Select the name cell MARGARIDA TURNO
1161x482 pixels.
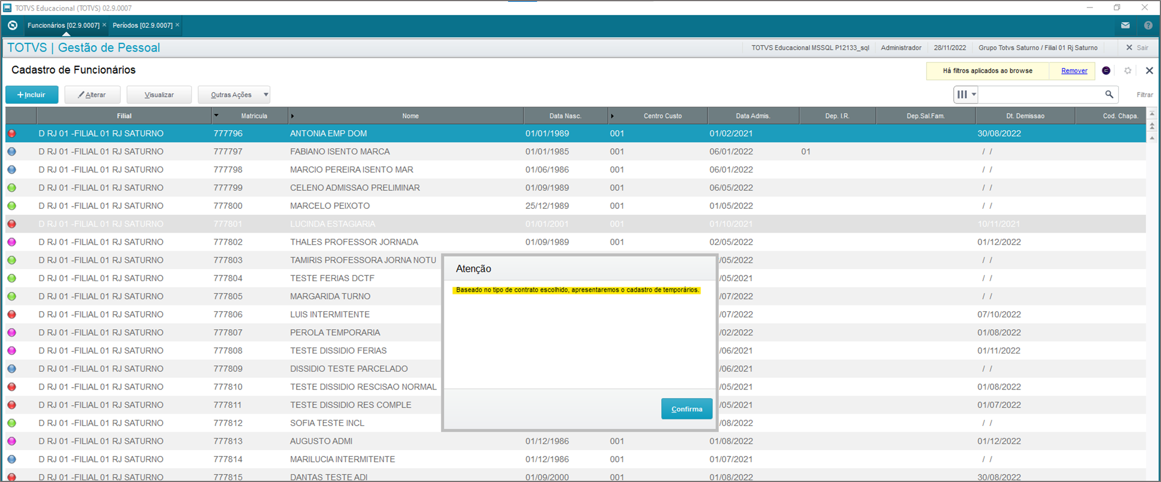330,296
